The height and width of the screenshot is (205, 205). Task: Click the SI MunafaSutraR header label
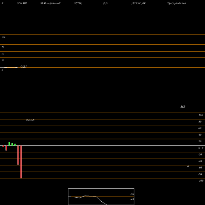point(50,3)
